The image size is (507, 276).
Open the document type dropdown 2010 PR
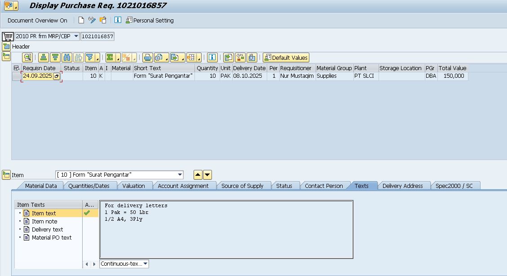pos(76,36)
